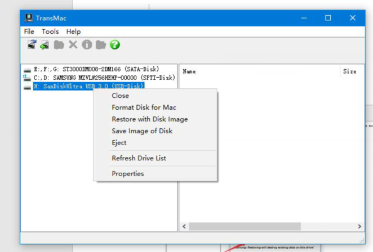This screenshot has height=252, width=373.
Task: Click the scrollbar left arrow
Action: point(184,226)
